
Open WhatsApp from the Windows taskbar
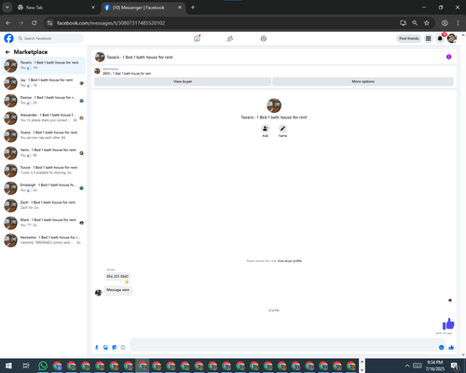click(x=43, y=366)
